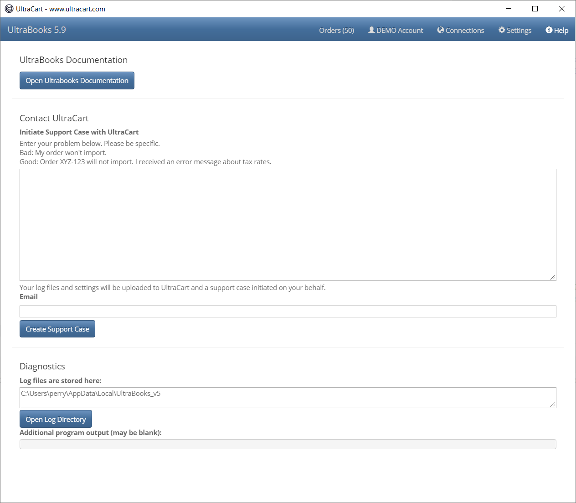Click the 'Additional program output' label

[91, 432]
